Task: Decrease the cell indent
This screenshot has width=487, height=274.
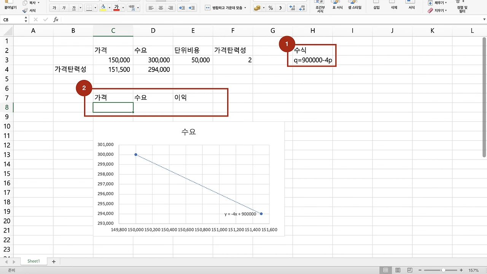Action: [x=182, y=8]
